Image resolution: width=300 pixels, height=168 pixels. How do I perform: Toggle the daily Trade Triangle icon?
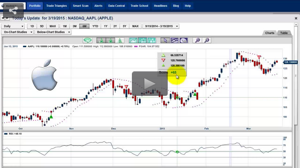119,40
